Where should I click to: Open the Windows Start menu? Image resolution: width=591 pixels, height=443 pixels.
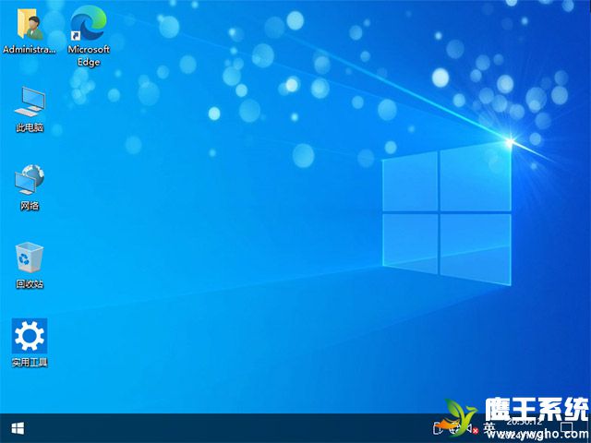point(18,428)
